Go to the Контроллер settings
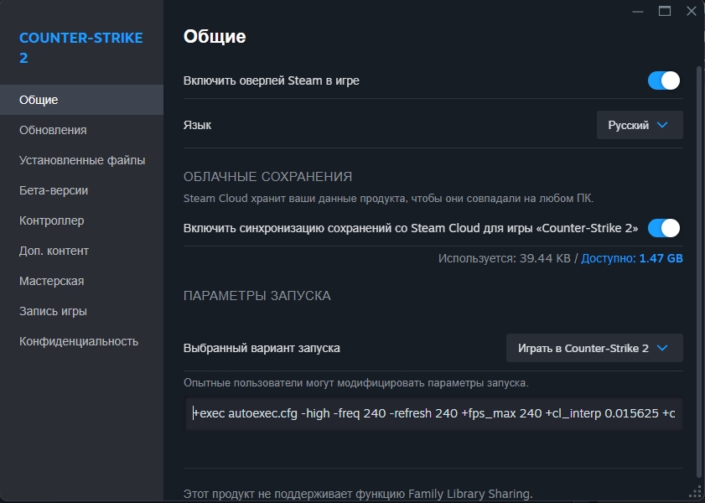This screenshot has height=503, width=705. (52, 220)
